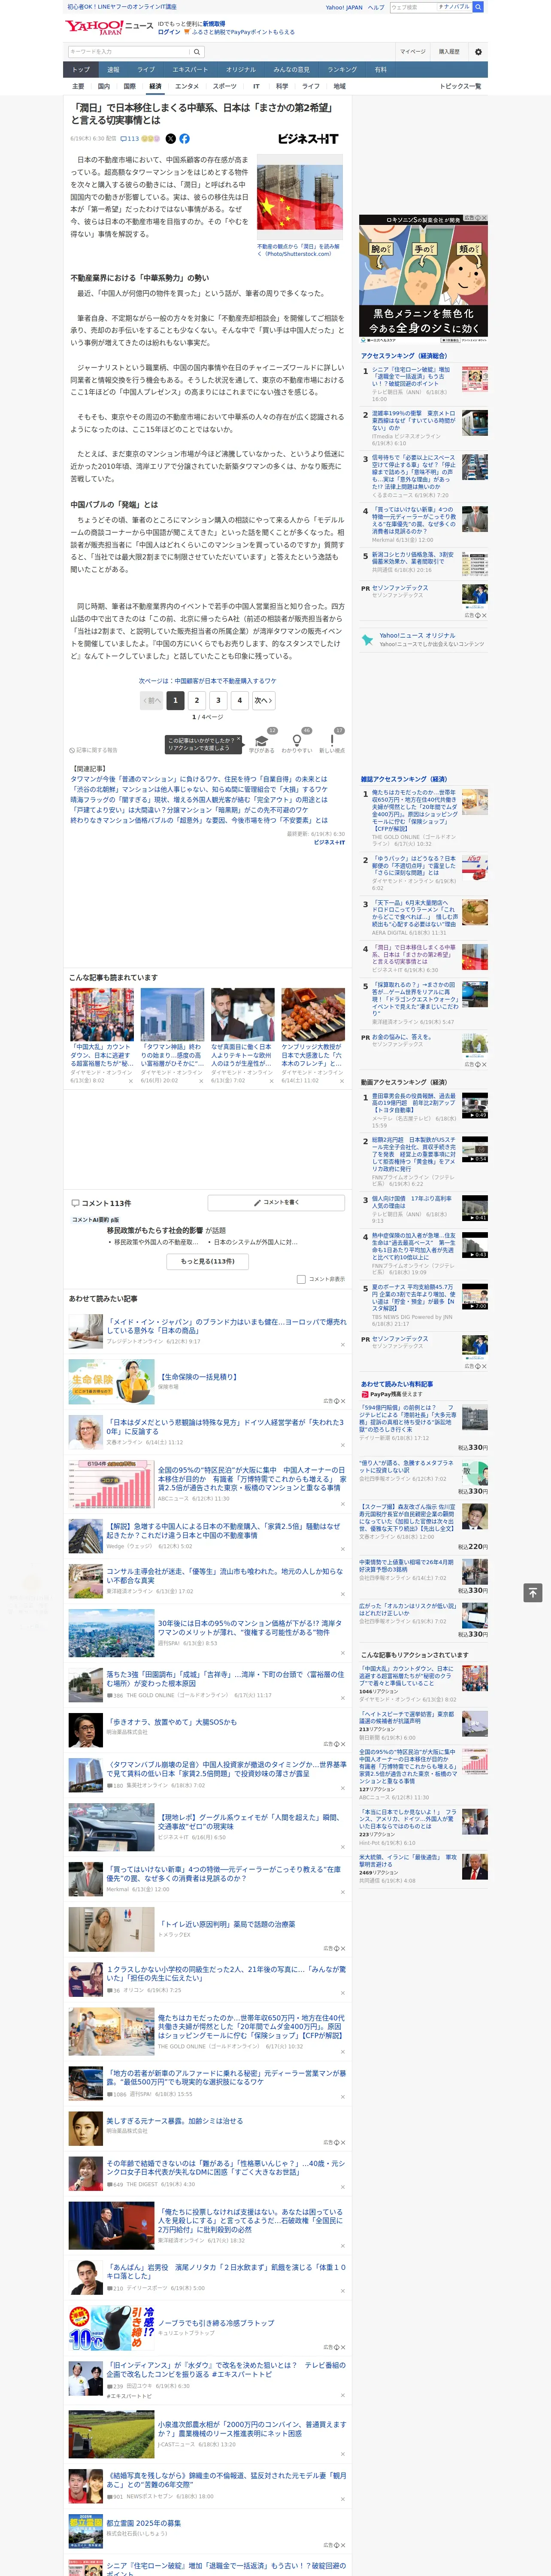Viewport: 551px width, 2576px height.
Task: Click the blue web search button at top
Action: point(478,7)
